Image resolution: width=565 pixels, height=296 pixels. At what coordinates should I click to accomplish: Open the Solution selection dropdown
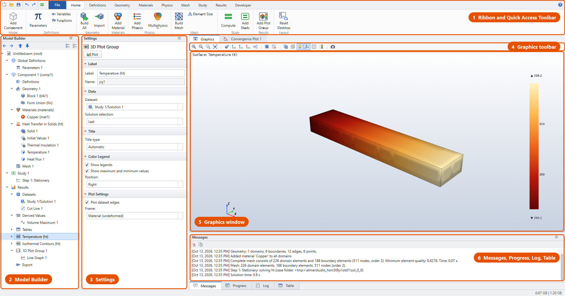135,122
